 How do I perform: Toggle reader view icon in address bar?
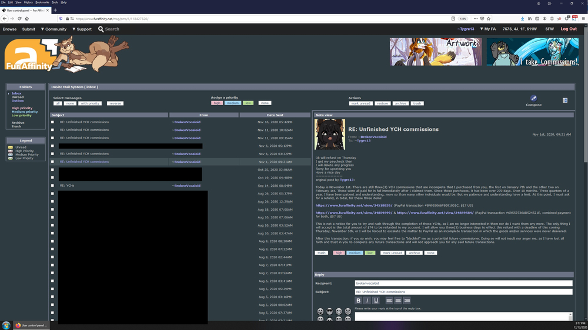453,18
